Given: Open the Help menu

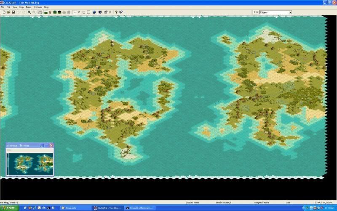Looking at the screenshot, I should [x=46, y=7].
